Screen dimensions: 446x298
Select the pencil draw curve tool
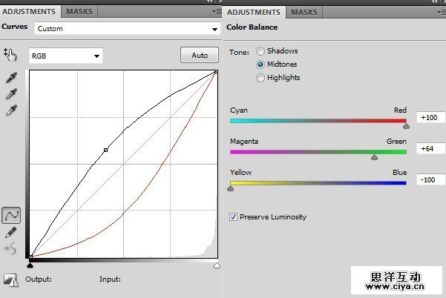pos(10,232)
